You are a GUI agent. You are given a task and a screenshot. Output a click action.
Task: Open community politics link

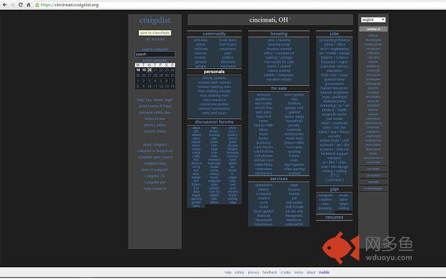(x=228, y=57)
